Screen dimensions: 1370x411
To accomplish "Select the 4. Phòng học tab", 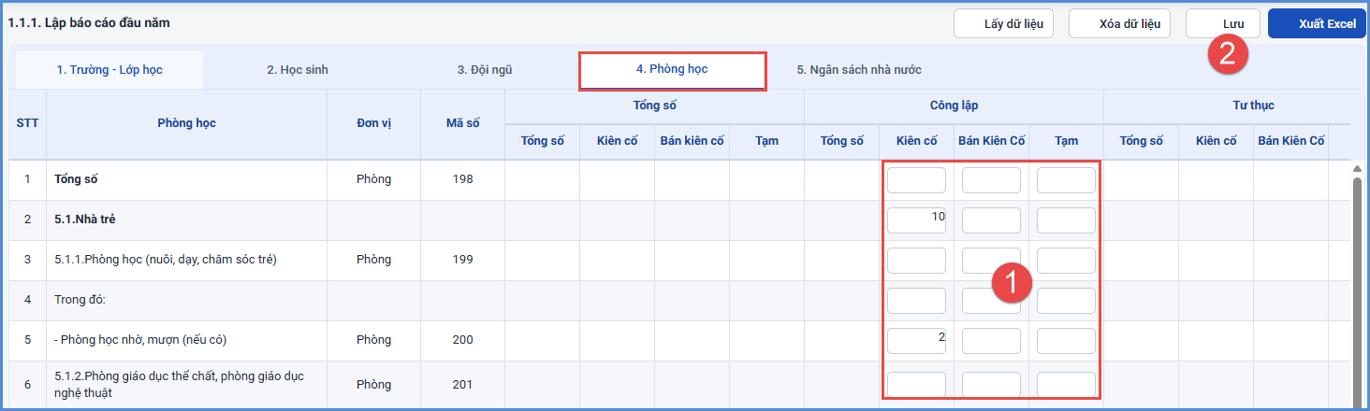I will [673, 70].
